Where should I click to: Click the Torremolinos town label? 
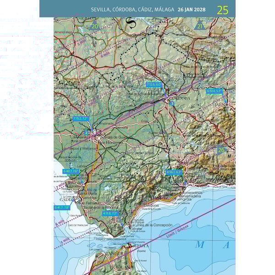pyautogui.click(x=192, y=193)
